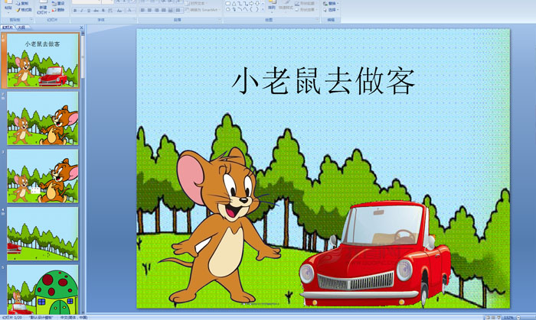Select the right arrow shape

tap(251, 3)
